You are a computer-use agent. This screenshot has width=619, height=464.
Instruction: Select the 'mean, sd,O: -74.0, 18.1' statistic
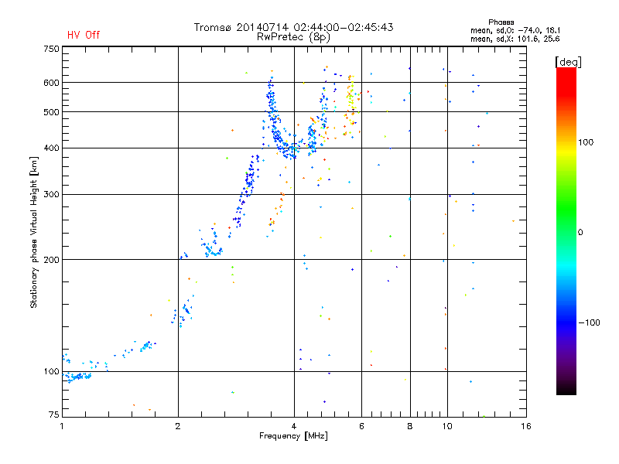click(515, 30)
